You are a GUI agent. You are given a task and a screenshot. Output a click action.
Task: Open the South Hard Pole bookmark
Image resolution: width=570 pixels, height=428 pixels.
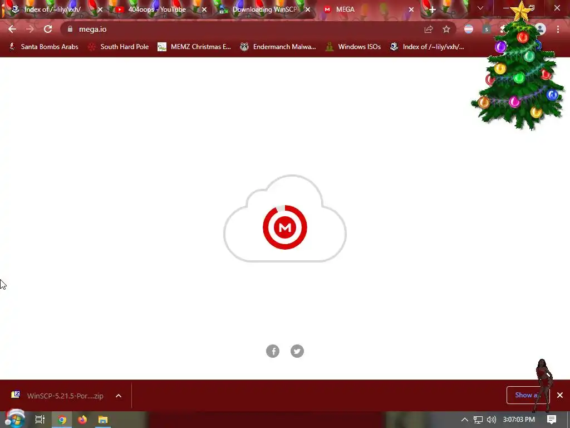click(x=119, y=47)
